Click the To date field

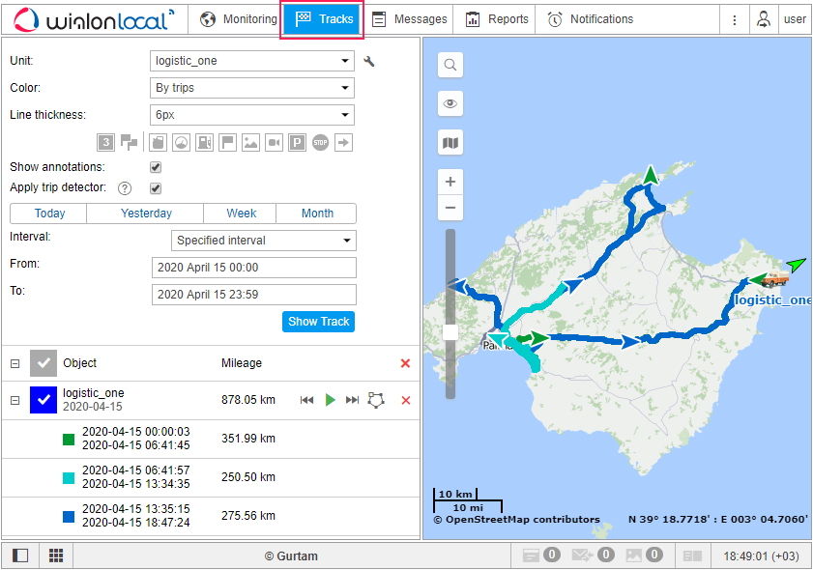[254, 295]
